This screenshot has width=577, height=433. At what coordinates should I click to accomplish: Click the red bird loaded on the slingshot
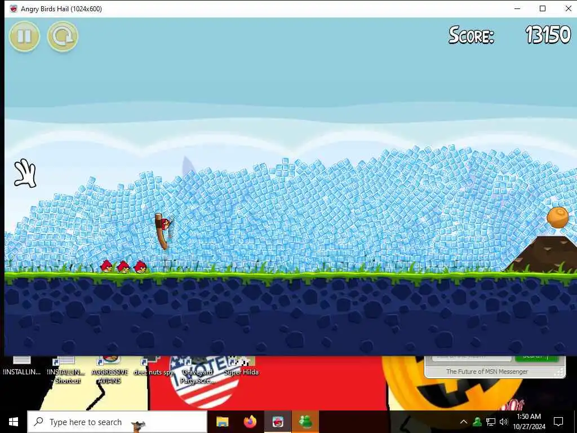[165, 223]
